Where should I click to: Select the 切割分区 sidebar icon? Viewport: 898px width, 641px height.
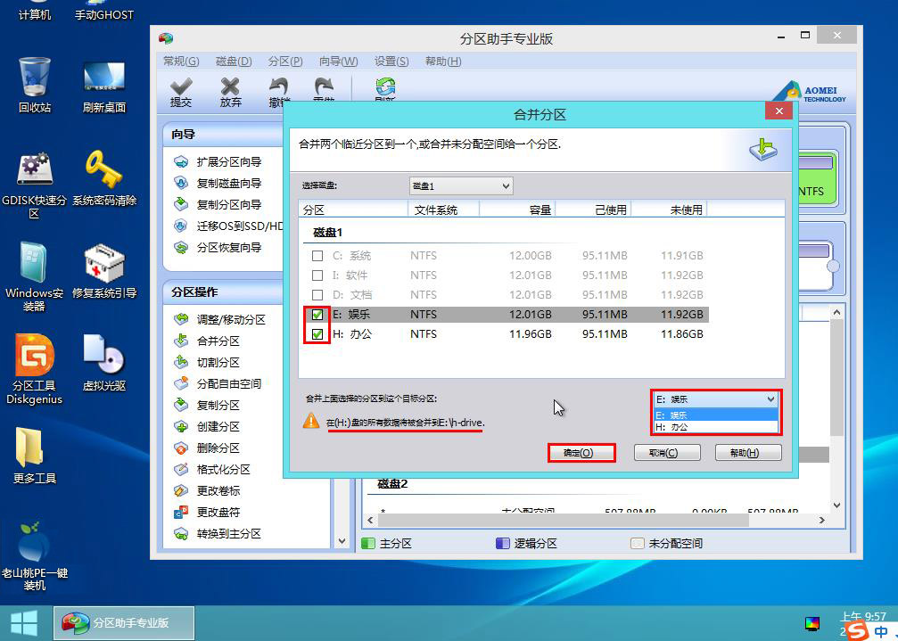point(181,362)
